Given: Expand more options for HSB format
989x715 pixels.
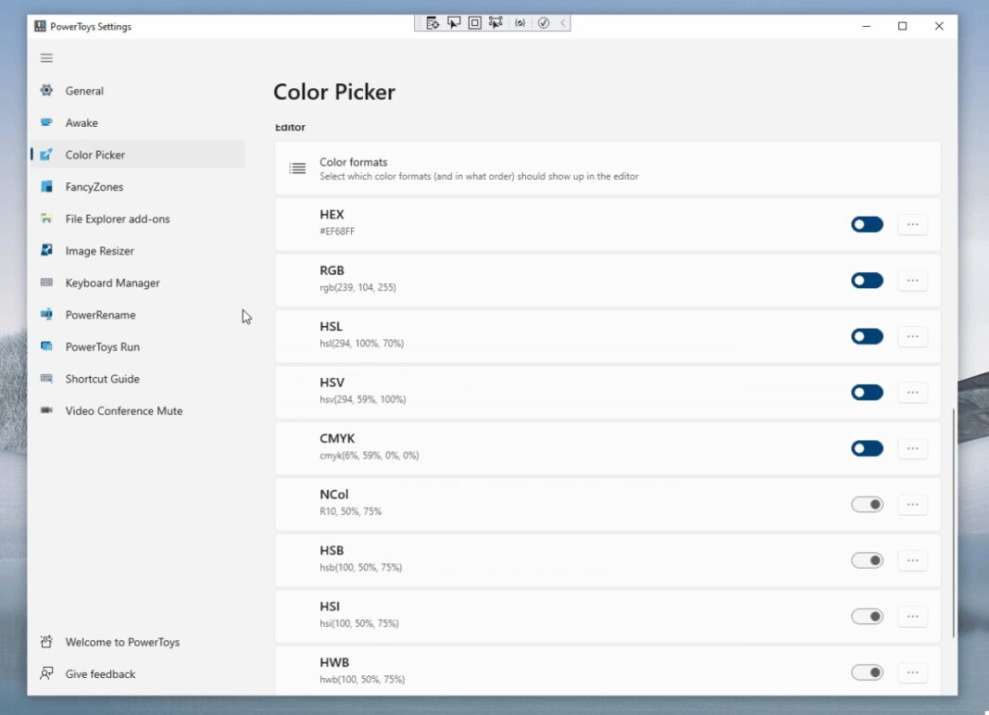Looking at the screenshot, I should pos(912,560).
